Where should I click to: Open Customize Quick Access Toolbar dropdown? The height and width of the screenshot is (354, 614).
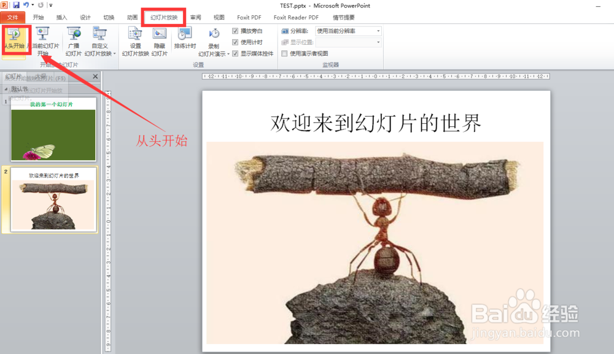[x=50, y=5]
